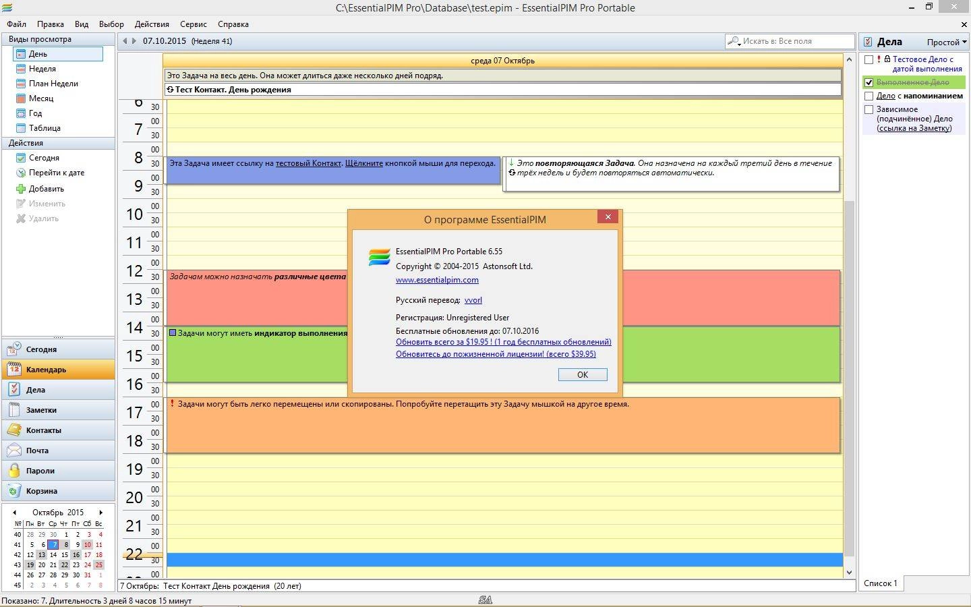Screen dimensions: 971x607
Task: Toggle completion indicator on индикатор выполнения task
Action: pos(173,333)
